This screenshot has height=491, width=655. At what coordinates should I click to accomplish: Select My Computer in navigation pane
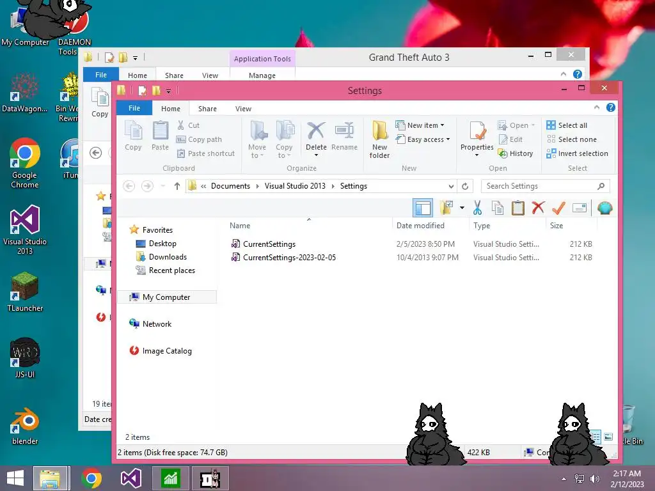(166, 297)
